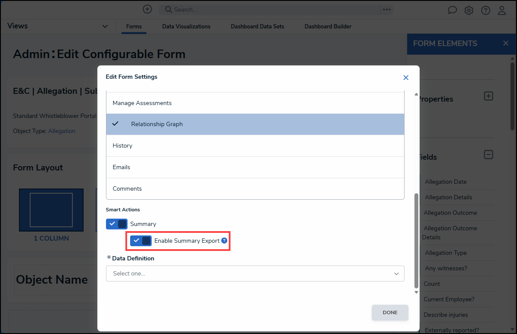517x334 pixels.
Task: Switch to the Data Visualizations tab
Action: point(186,26)
